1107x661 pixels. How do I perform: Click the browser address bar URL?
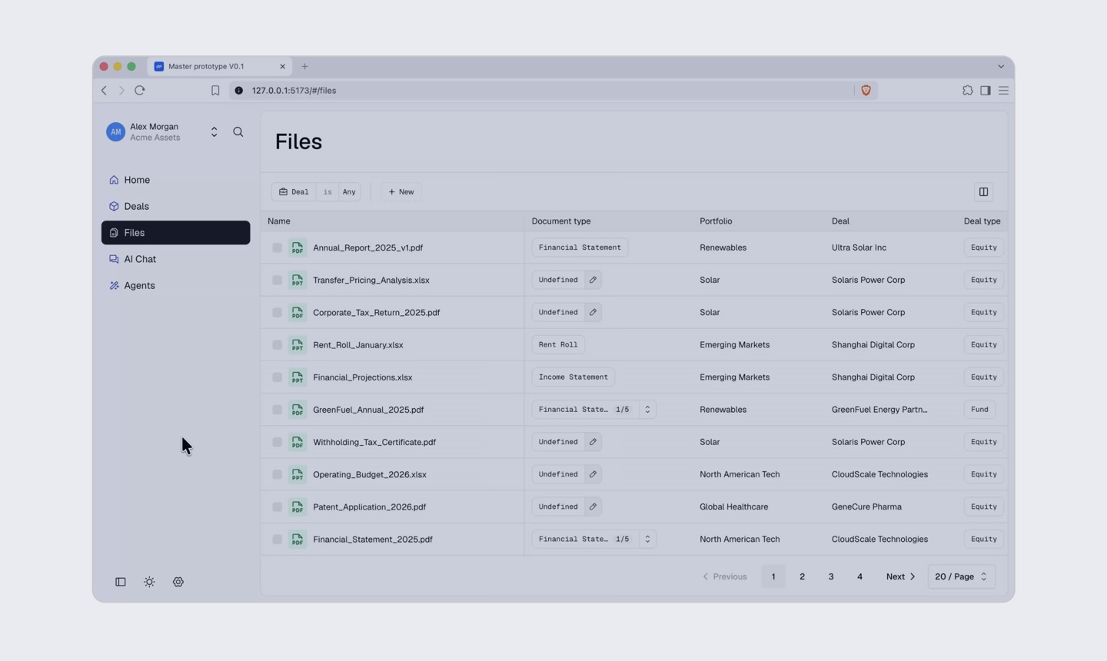click(x=294, y=91)
